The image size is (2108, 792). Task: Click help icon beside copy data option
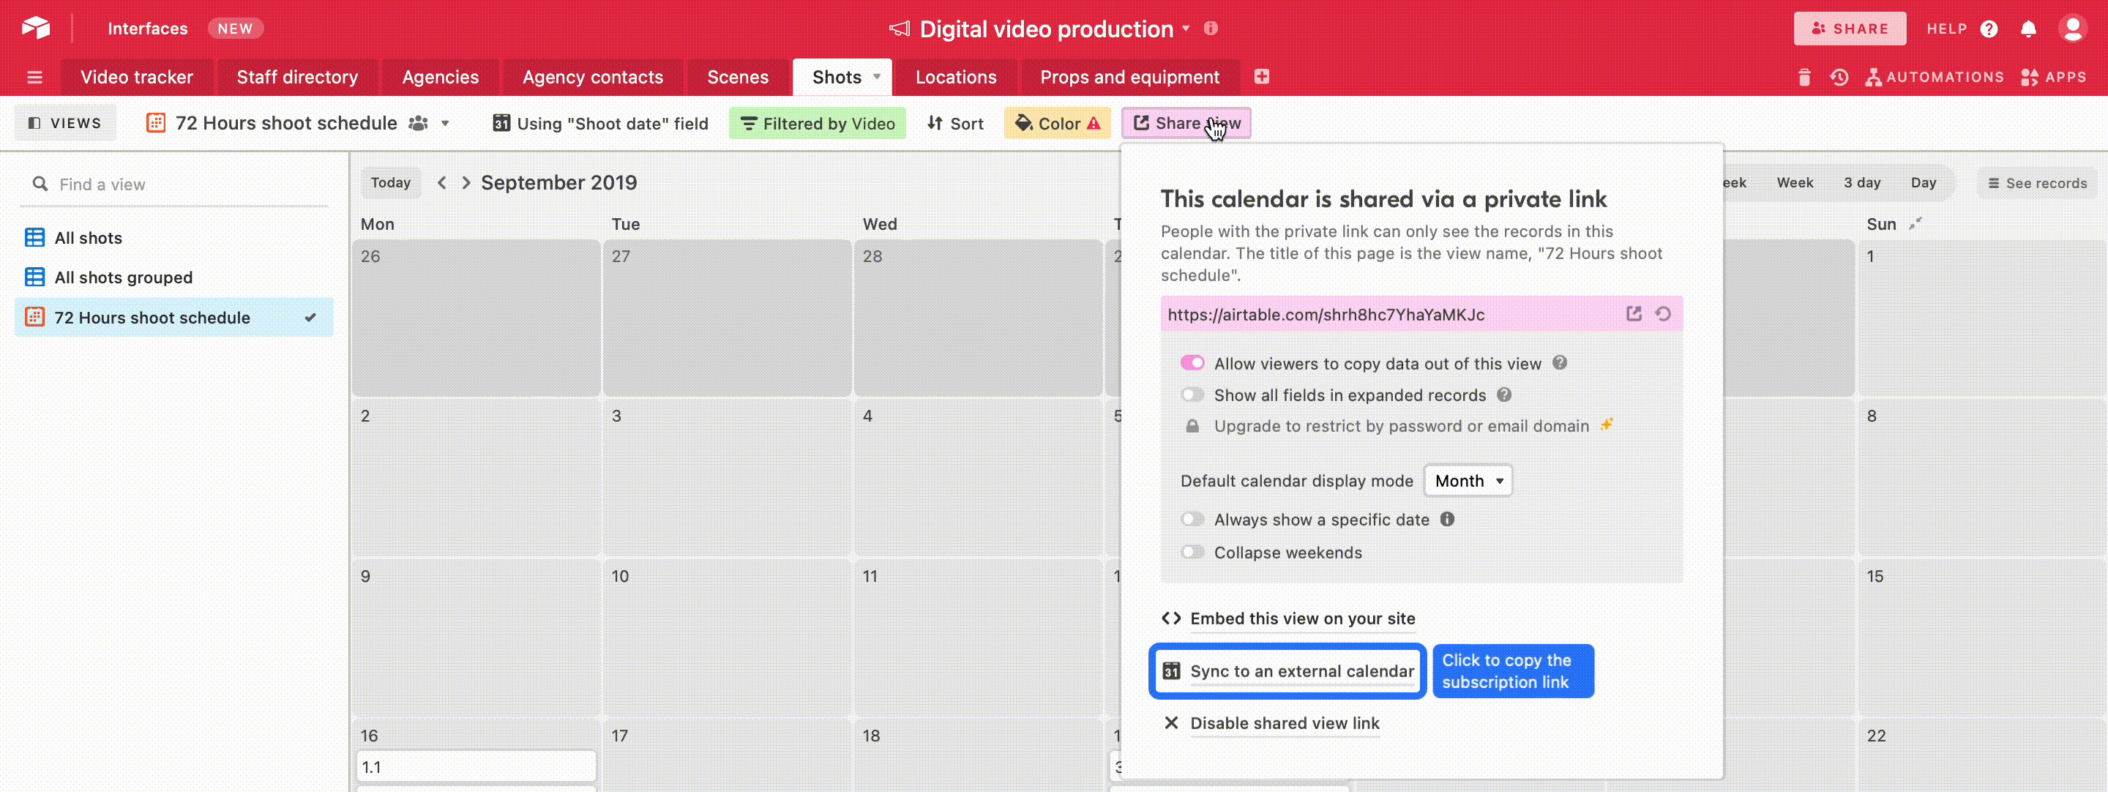(x=1560, y=363)
